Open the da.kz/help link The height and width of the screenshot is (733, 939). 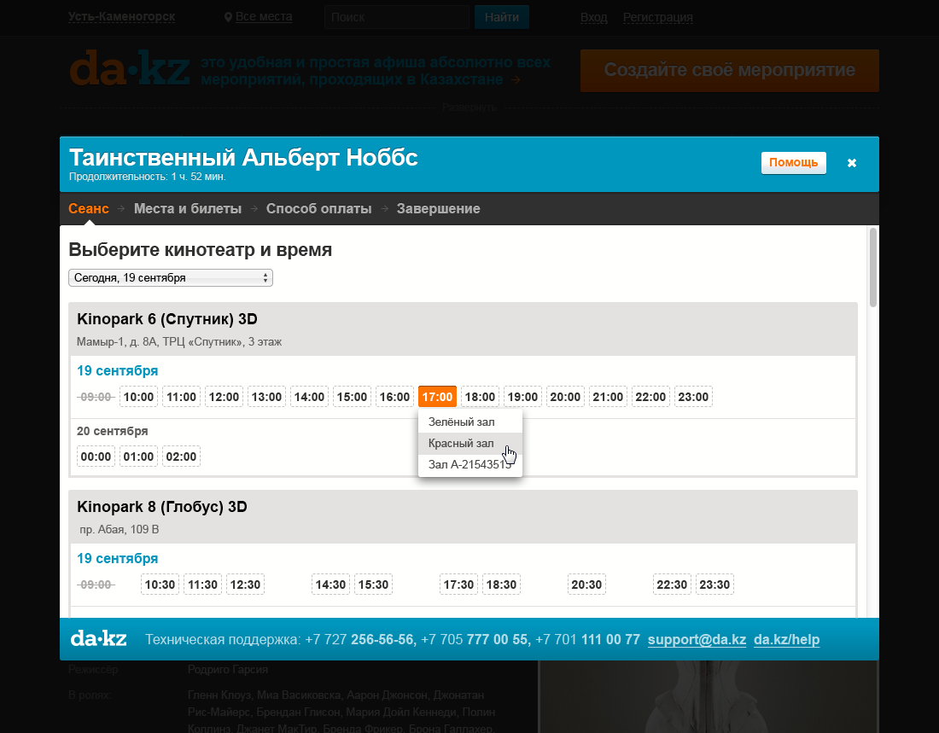click(x=787, y=640)
